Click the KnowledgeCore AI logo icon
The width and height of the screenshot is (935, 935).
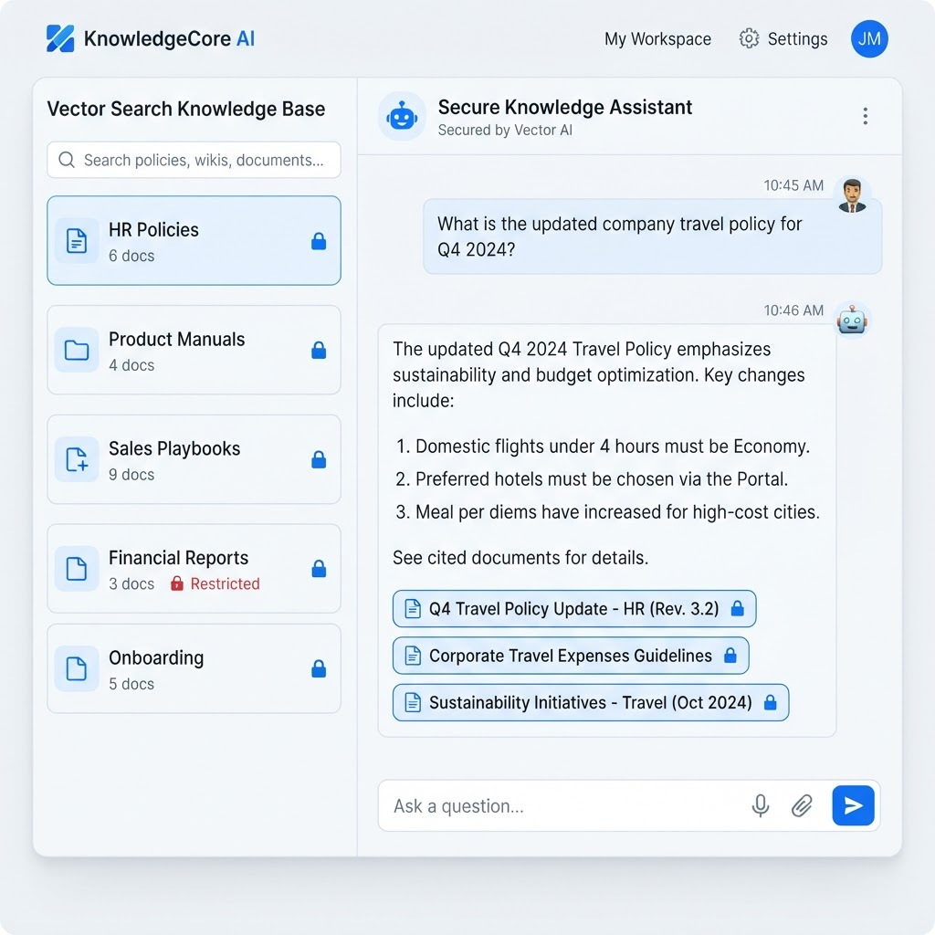pyautogui.click(x=60, y=38)
